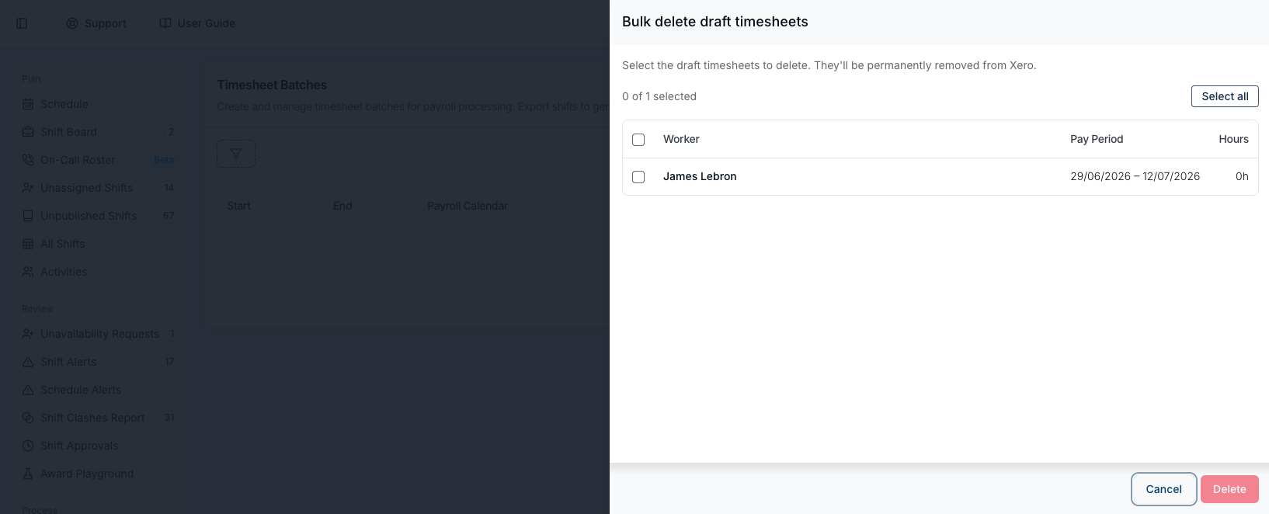Click the On-Call Roster phone icon
This screenshot has height=514, width=1269.
(x=28, y=160)
